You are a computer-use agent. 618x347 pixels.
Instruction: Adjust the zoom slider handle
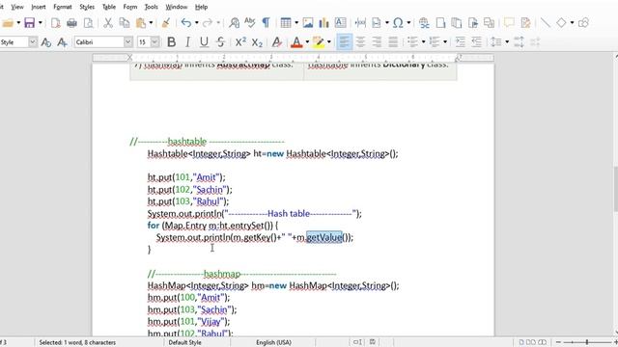[587, 342]
